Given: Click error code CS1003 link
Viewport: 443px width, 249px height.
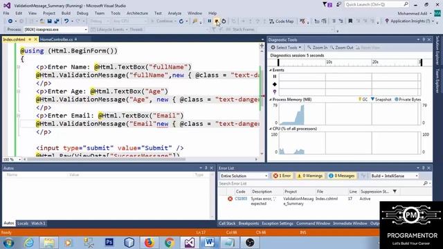Looking at the screenshot, I should coord(241,199).
